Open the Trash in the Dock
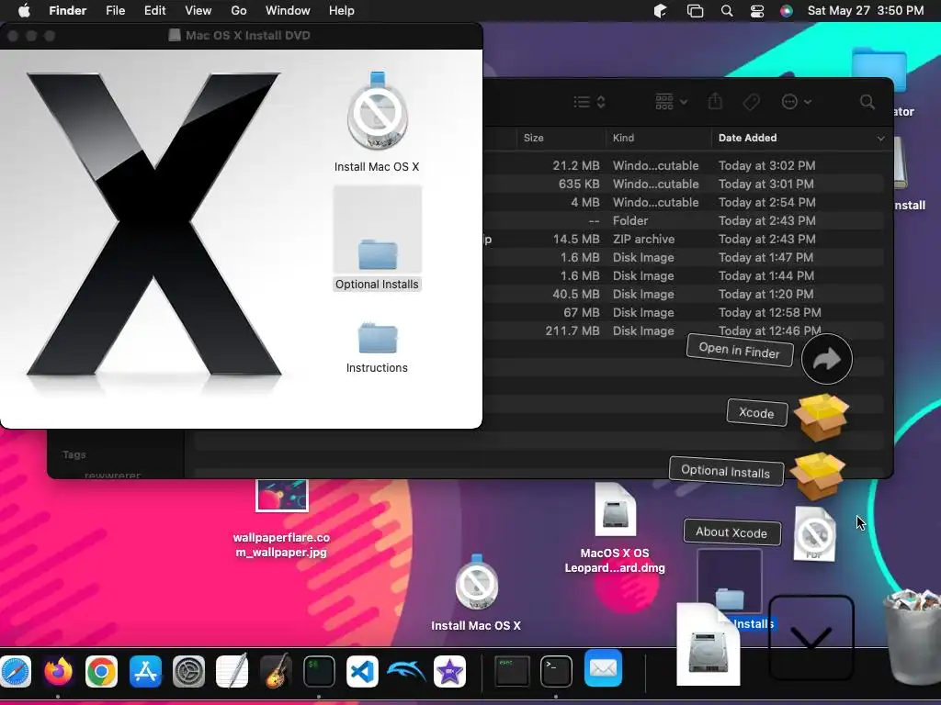Viewport: 941px width, 705px height. click(x=913, y=637)
